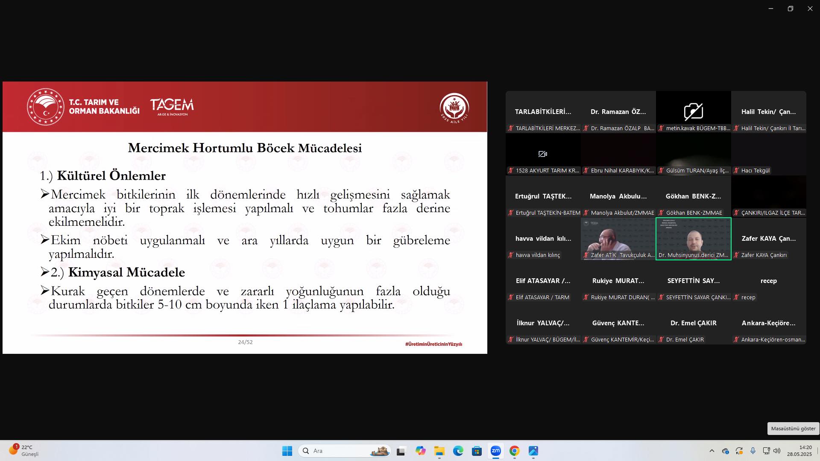
Task: Open the weather widget showing 22°C
Action: coord(24,451)
